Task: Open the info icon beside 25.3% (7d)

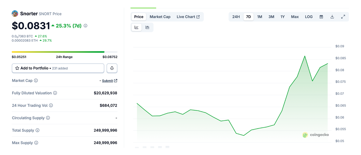Action: tap(85, 26)
